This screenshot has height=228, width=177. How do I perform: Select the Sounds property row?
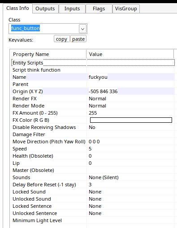[x=93, y=177]
